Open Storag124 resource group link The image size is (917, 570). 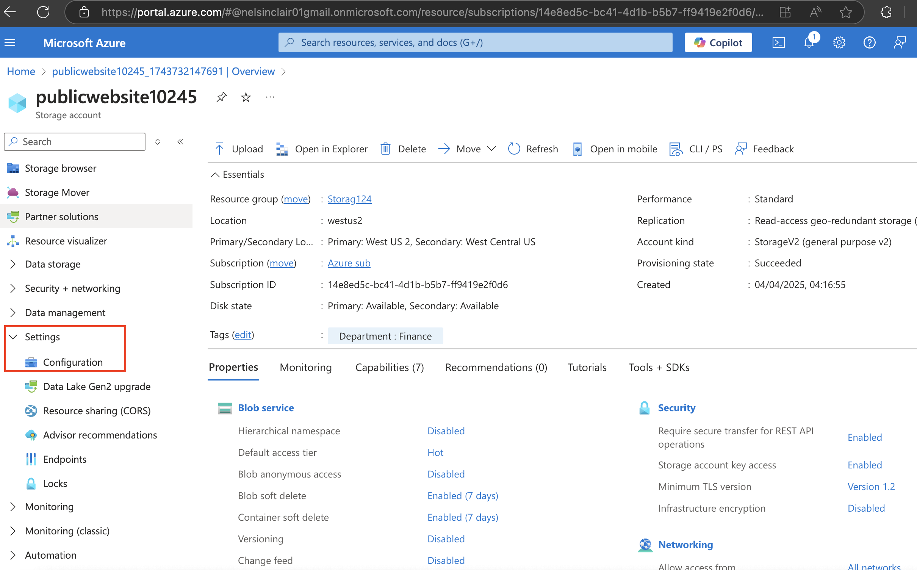coord(349,199)
